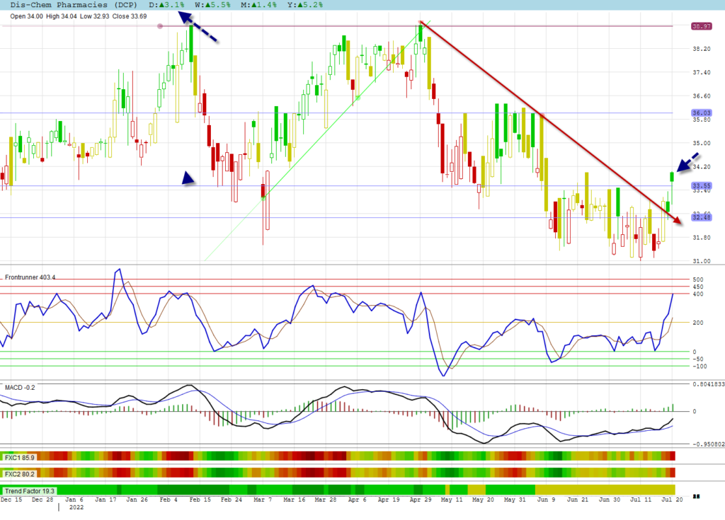This screenshot has width=725, height=520.
Task: Click the 34.20 price axis label
Action: point(702,167)
